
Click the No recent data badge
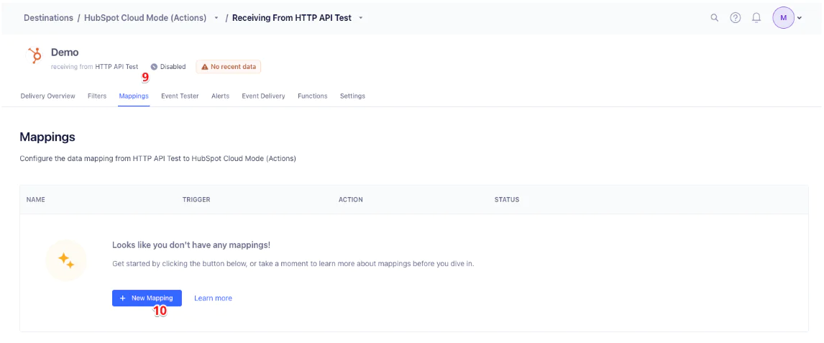pos(229,67)
